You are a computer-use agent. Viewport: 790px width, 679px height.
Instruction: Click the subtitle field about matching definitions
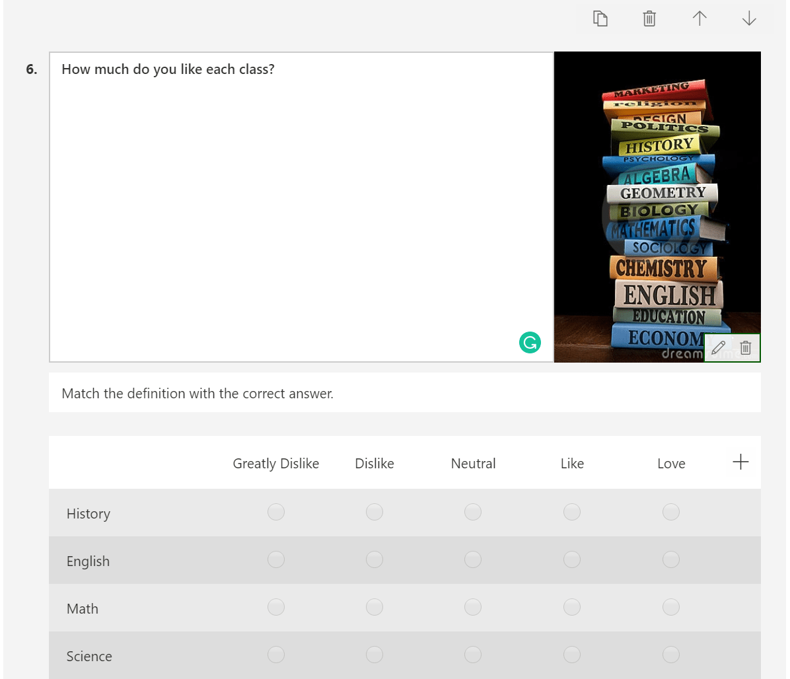[404, 393]
